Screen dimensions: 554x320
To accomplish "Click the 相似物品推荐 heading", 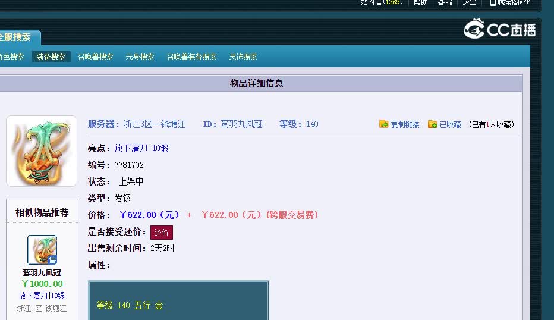I will (42, 212).
